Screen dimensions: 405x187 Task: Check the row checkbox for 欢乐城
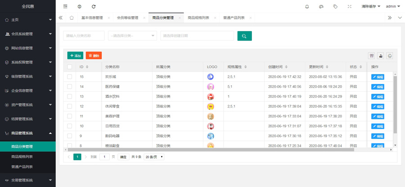tap(70, 77)
